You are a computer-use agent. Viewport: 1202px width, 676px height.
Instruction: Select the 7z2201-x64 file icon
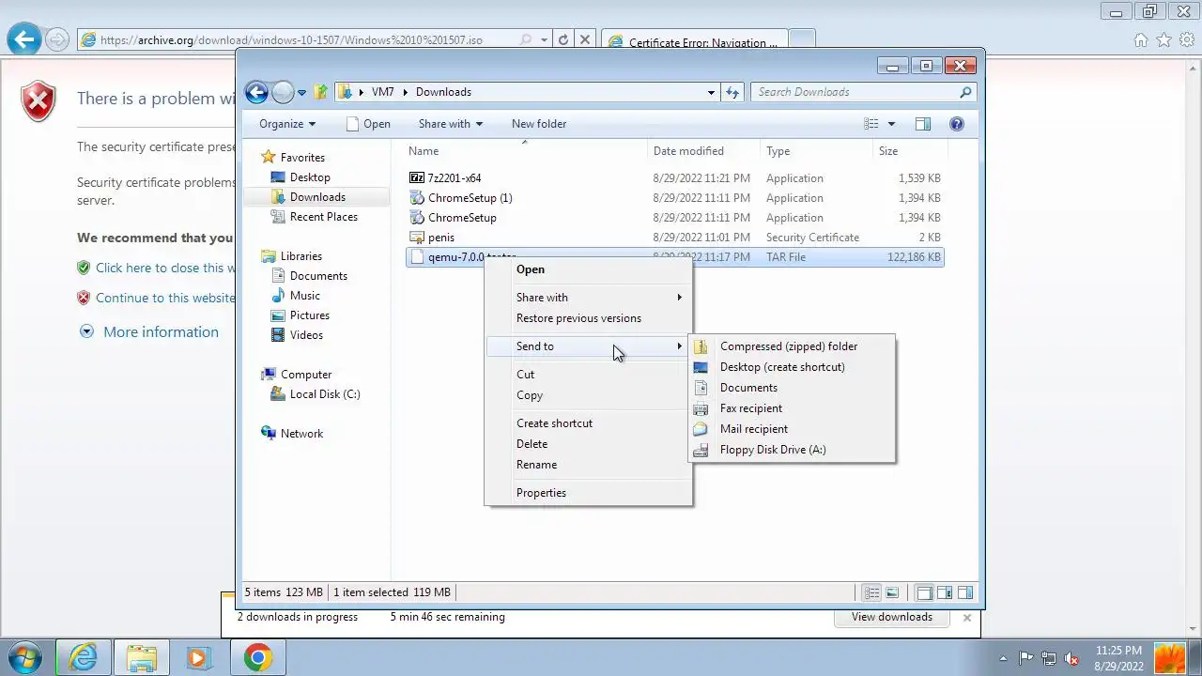418,177
